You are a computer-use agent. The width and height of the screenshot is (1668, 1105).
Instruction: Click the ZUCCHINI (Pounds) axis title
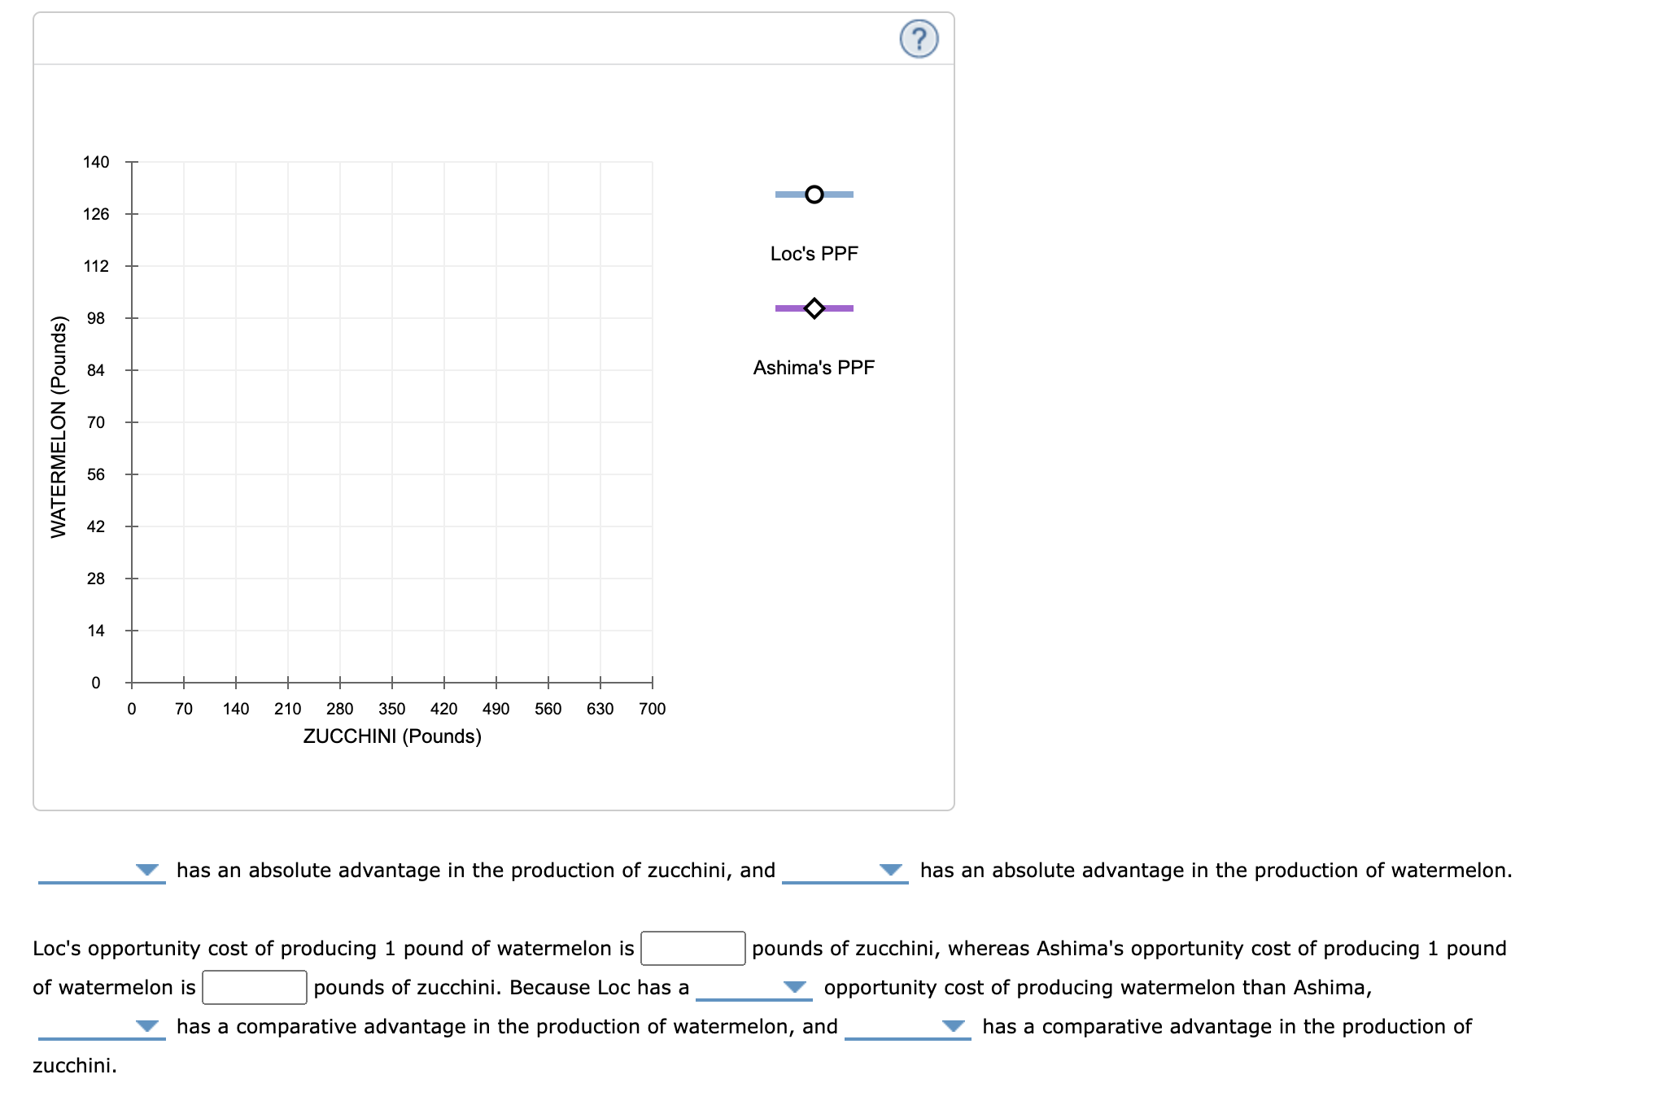(x=392, y=736)
